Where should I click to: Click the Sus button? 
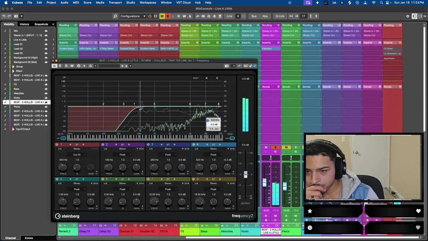[x=254, y=16]
